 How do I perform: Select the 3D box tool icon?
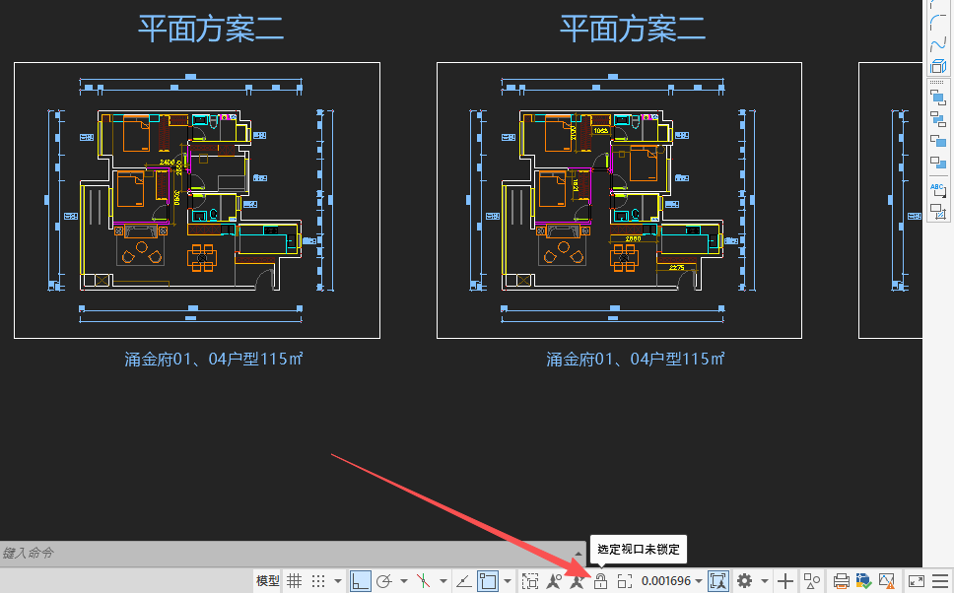938,67
